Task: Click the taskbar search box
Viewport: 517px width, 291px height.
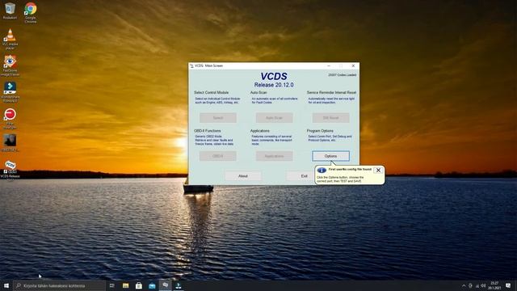Action: (59, 285)
